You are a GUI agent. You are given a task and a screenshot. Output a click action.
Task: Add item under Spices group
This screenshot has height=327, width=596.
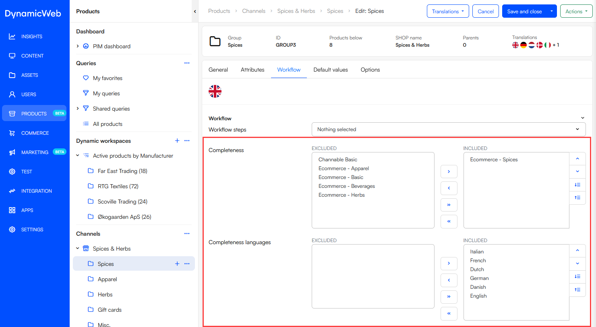(x=177, y=264)
